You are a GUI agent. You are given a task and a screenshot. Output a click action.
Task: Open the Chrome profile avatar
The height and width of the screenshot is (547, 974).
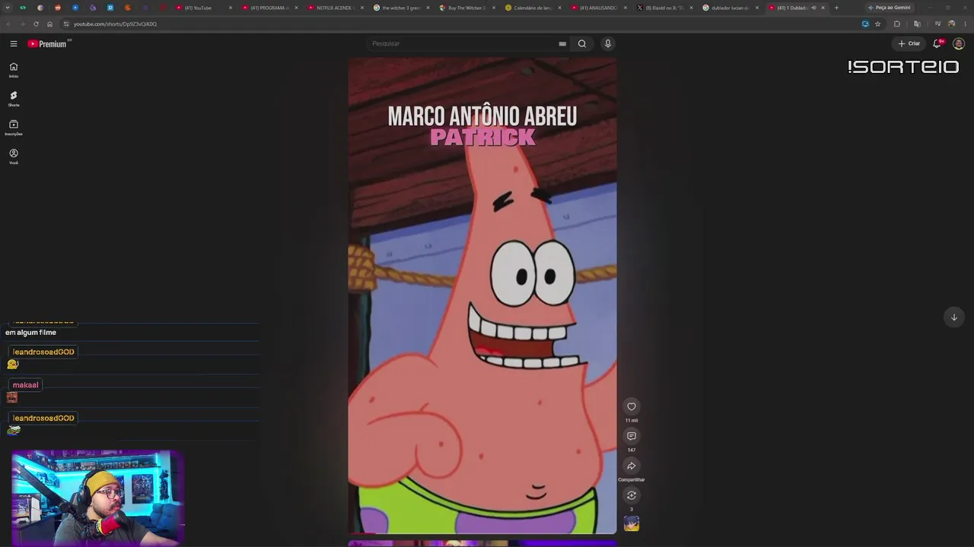[x=951, y=24]
